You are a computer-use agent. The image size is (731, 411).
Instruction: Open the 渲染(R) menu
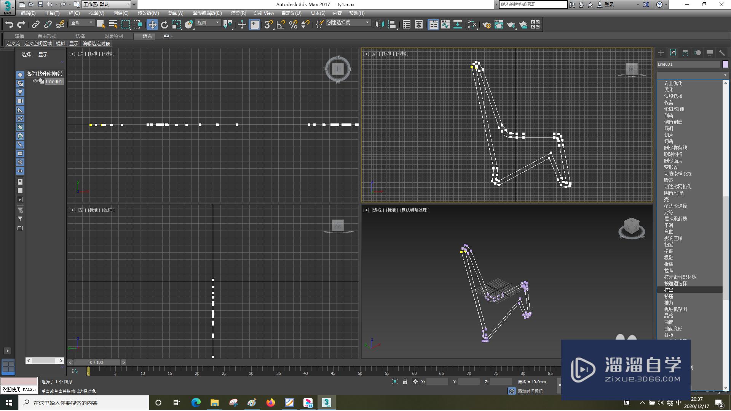[238, 13]
